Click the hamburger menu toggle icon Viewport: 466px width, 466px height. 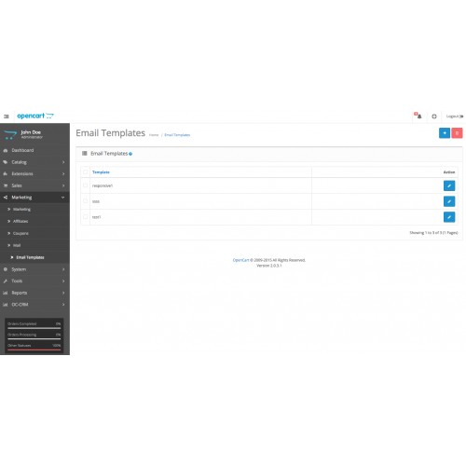click(7, 116)
